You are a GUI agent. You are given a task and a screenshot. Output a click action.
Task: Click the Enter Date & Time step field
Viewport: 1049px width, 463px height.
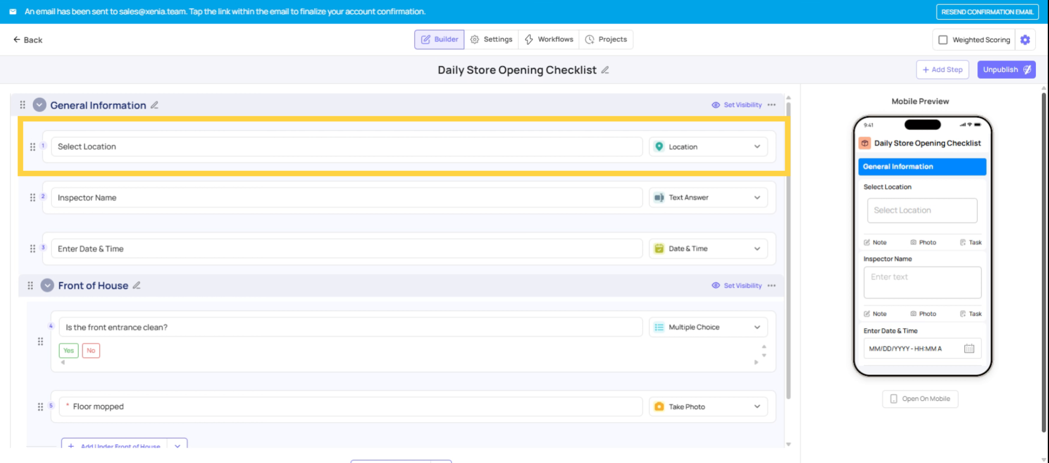click(x=346, y=248)
